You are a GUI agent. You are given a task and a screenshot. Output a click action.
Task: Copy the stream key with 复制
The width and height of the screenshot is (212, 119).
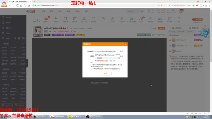tap(121, 56)
